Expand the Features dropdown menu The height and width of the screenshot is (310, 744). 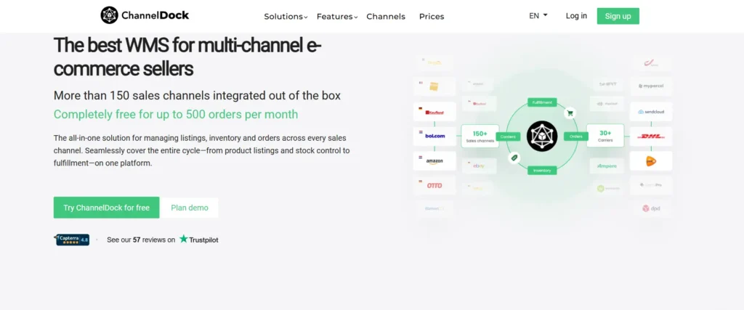[337, 17]
